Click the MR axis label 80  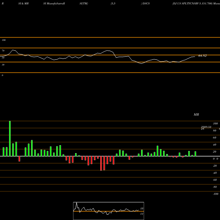(x=215, y=131)
